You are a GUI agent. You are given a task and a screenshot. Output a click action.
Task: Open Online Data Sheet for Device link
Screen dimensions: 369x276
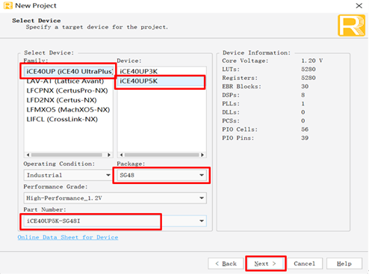click(x=68, y=237)
